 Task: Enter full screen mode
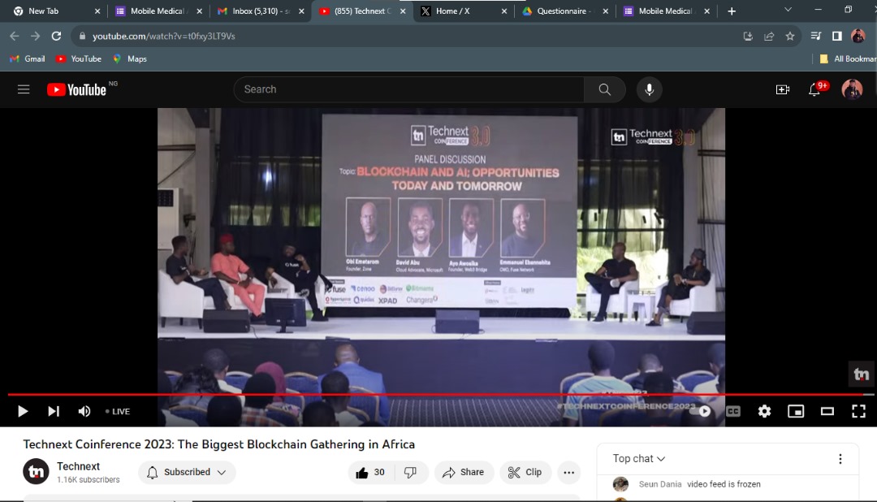coord(858,411)
